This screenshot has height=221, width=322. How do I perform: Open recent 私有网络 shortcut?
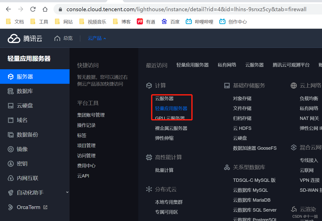pyautogui.click(x=227, y=65)
